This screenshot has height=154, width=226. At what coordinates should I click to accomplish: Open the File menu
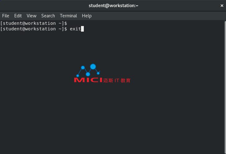click(x=6, y=16)
